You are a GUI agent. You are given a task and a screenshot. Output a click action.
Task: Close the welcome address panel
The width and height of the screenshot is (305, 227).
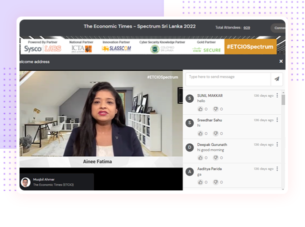click(x=281, y=61)
